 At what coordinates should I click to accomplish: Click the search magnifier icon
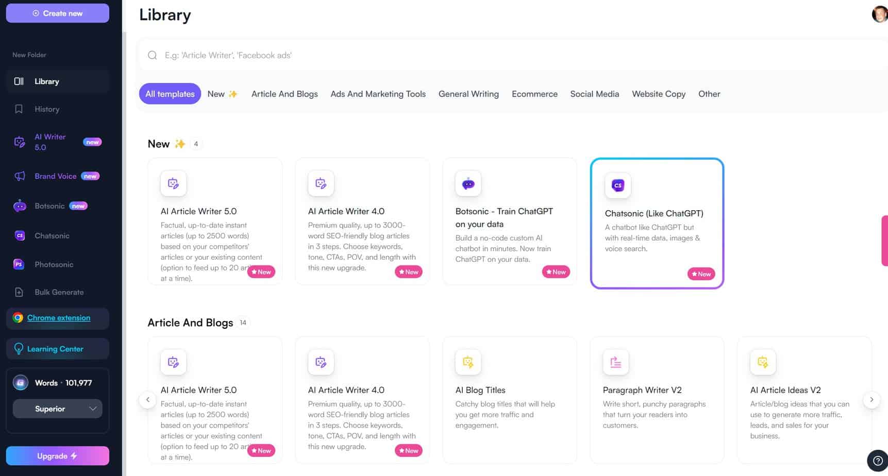[153, 55]
